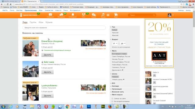The width and height of the screenshot is (195, 109).
Task: Select Москва, Россия location
Action: coord(118,59)
